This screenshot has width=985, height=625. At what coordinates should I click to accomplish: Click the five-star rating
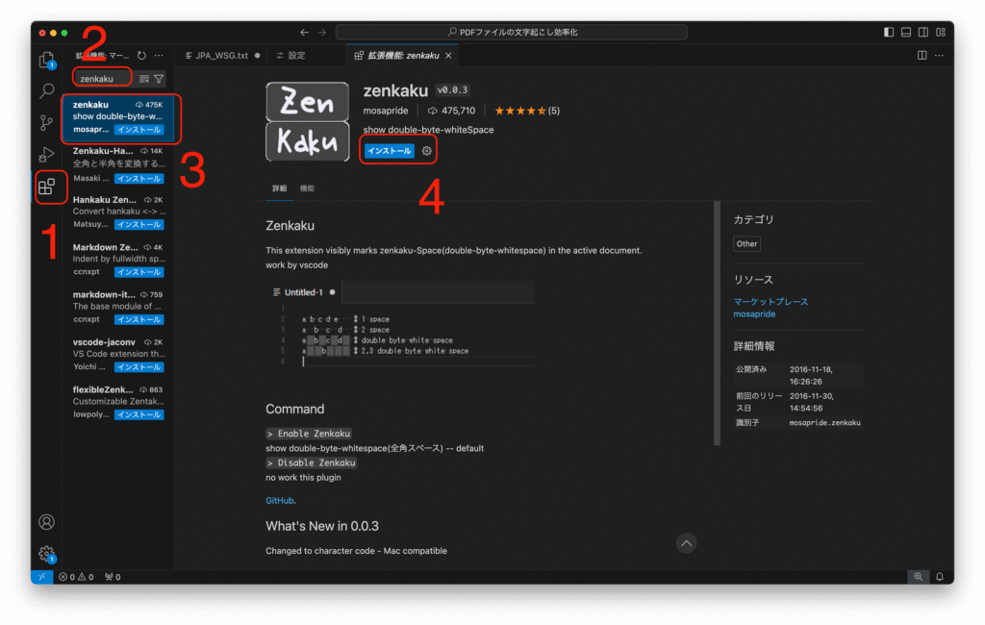[526, 111]
